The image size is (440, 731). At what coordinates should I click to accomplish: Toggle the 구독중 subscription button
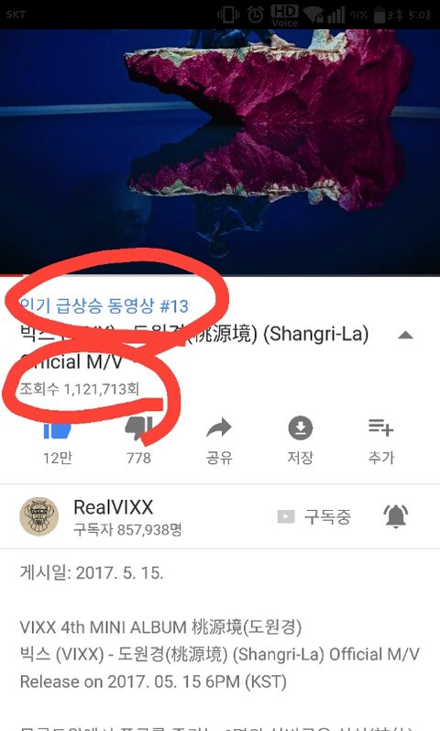(x=314, y=516)
